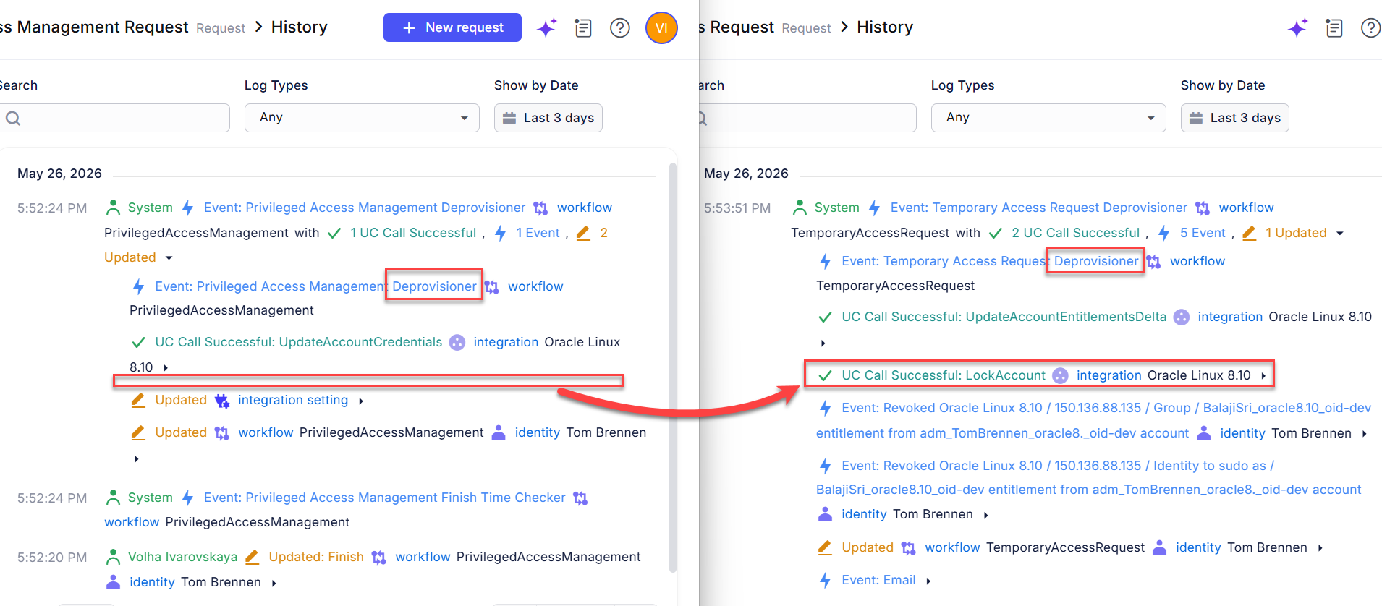Open help icon in left window

point(620,28)
